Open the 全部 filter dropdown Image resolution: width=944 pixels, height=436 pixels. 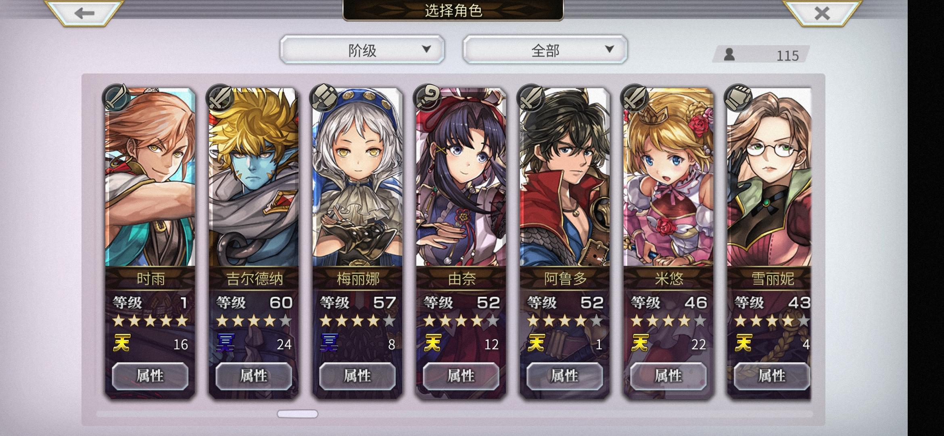[545, 50]
